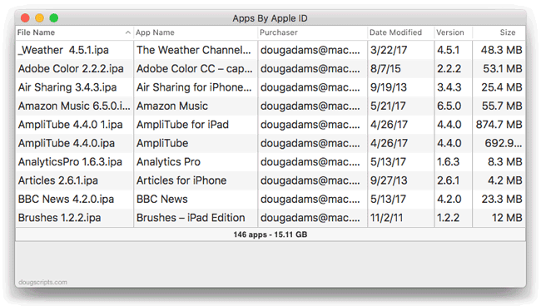
Task: Select Brushes 1.2.2.ipa file
Action: [x=59, y=217]
